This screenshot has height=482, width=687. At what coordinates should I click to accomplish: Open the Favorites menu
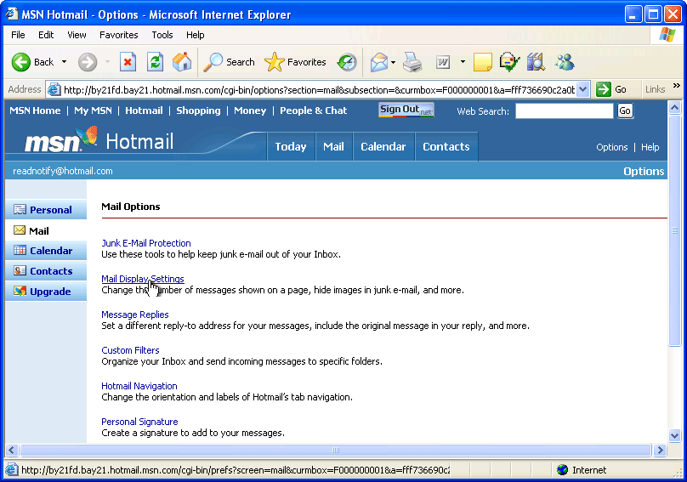tap(118, 35)
